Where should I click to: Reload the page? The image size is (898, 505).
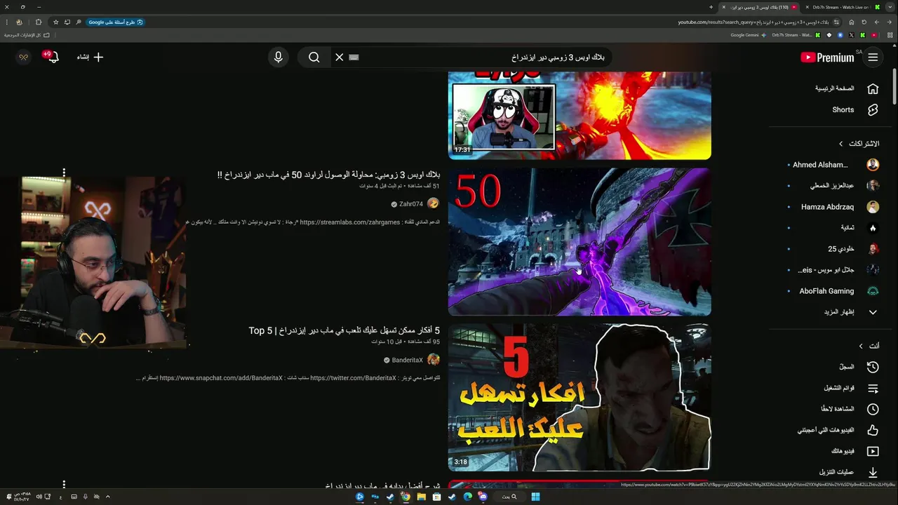(x=864, y=22)
